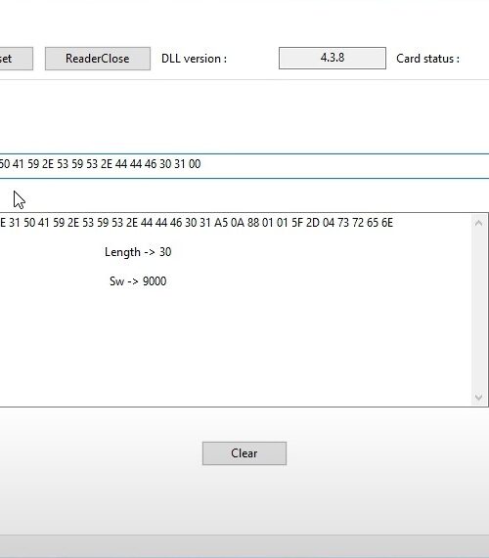Click the "Sw -> 9000" output line
489x558 pixels.
pyautogui.click(x=138, y=281)
